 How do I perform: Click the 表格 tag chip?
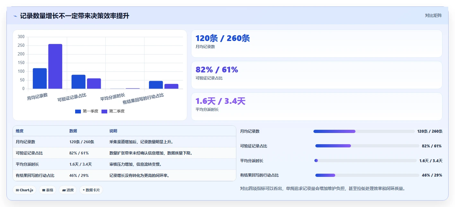48,190
